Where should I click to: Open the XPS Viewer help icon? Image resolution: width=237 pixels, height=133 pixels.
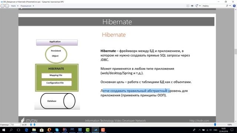click(x=234, y=6)
